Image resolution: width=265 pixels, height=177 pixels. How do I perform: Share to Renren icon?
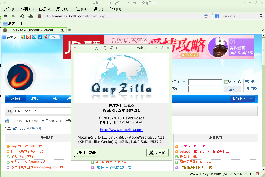[40, 37]
